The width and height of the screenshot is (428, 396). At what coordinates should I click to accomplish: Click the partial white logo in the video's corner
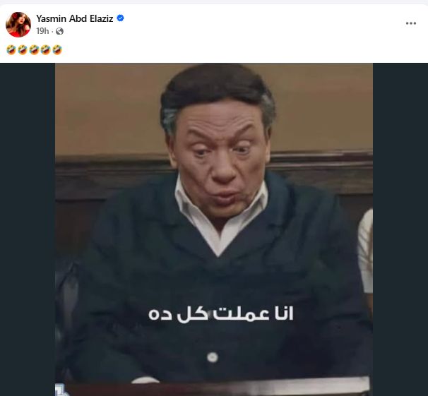coord(61,390)
